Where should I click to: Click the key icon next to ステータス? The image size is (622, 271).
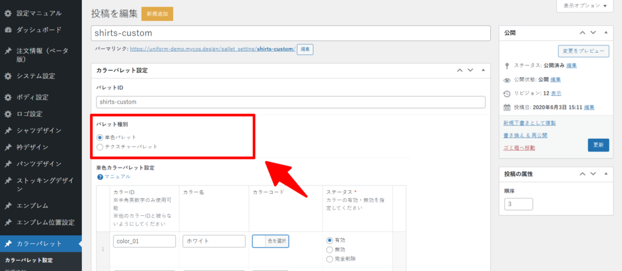click(x=507, y=65)
